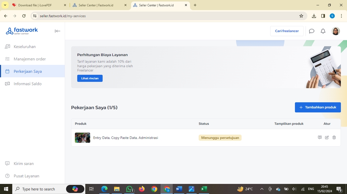The image size is (347, 194).
Task: Switch to iLovePDF Download file tab
Action: pyautogui.click(x=39, y=5)
